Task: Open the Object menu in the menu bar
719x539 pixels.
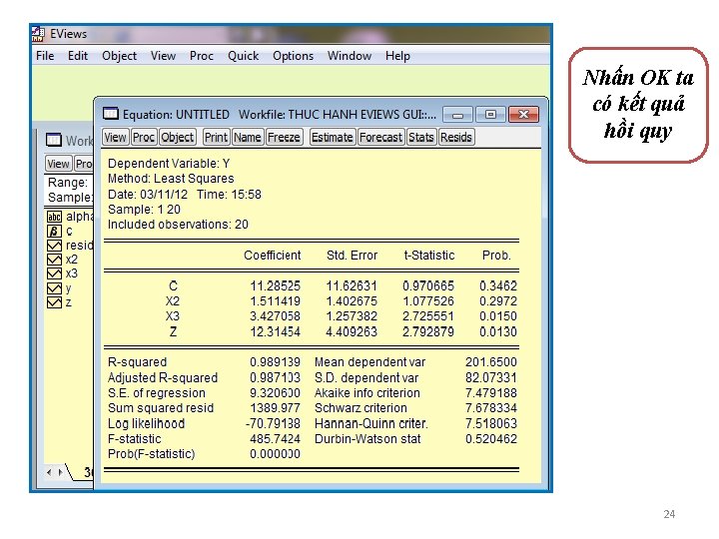Action: pos(119,56)
